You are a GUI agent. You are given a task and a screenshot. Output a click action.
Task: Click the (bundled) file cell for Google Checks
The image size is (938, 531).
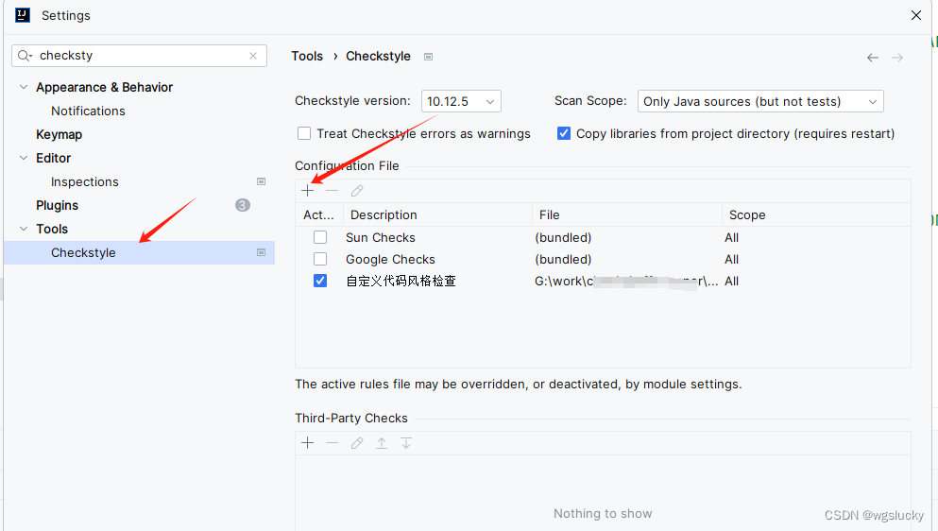click(563, 259)
